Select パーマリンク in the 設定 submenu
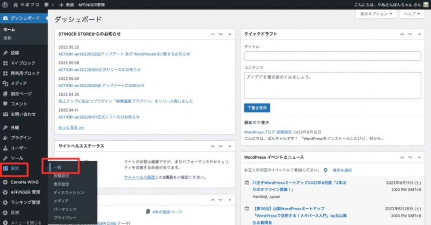This screenshot has width=431, height=225. 65,210
